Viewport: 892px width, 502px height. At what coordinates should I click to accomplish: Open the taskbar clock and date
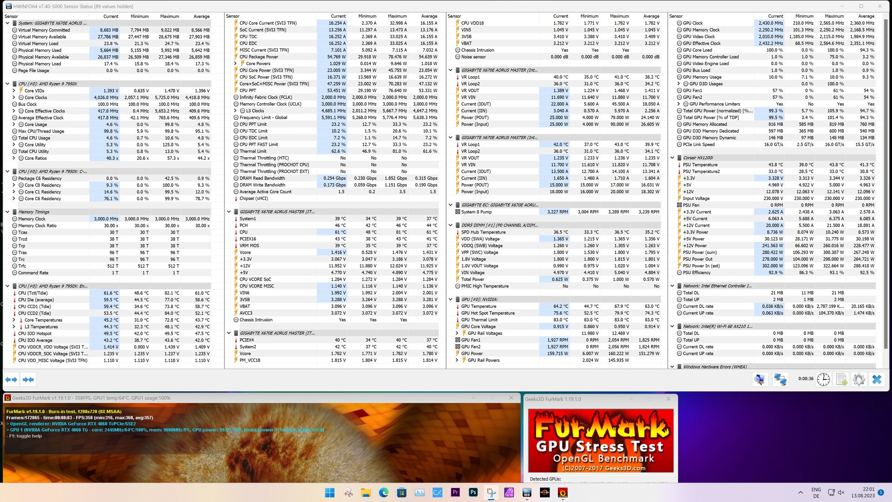click(x=863, y=493)
